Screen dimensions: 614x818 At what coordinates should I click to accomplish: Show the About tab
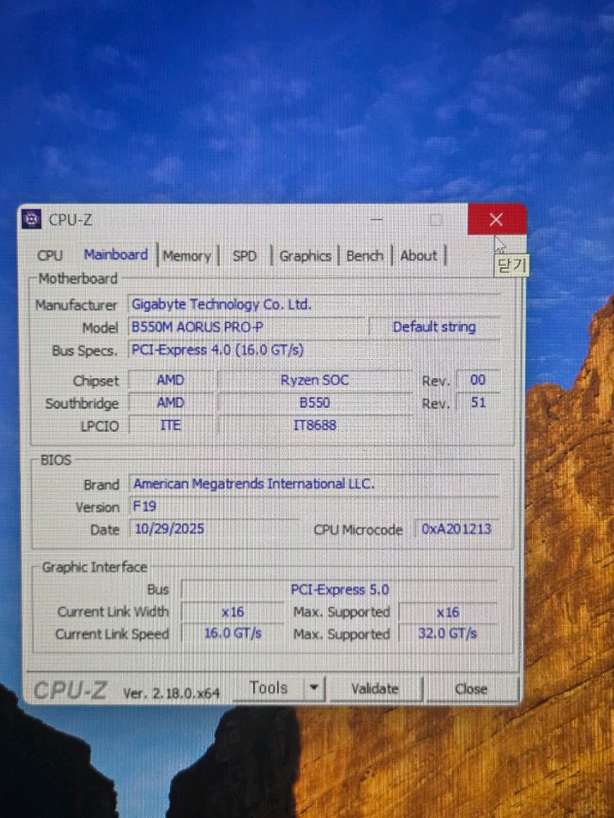418,256
